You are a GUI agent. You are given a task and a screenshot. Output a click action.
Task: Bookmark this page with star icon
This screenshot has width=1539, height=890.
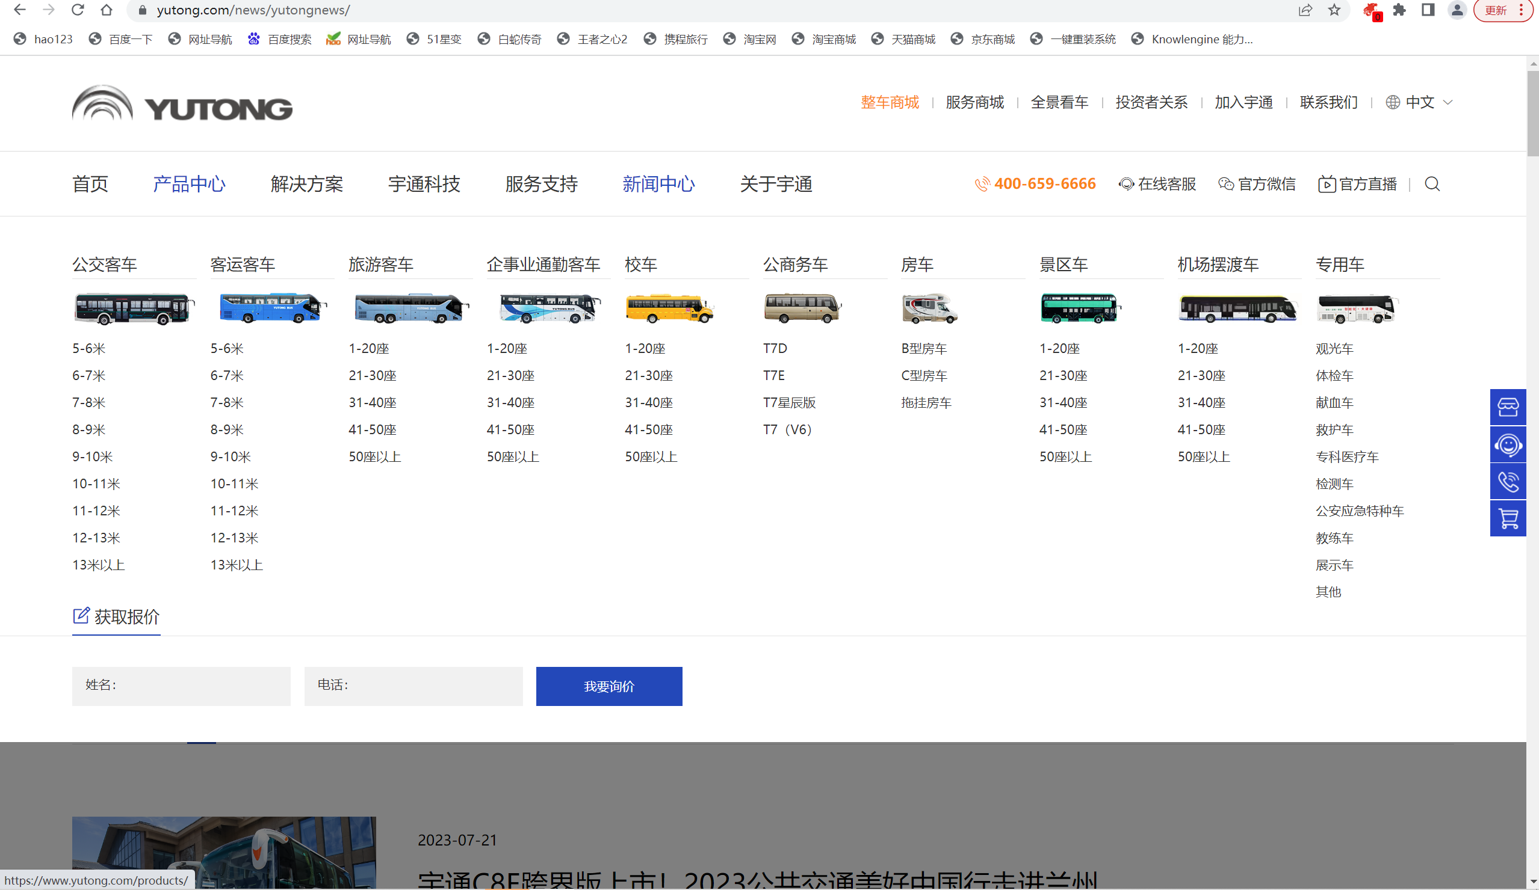click(x=1334, y=10)
